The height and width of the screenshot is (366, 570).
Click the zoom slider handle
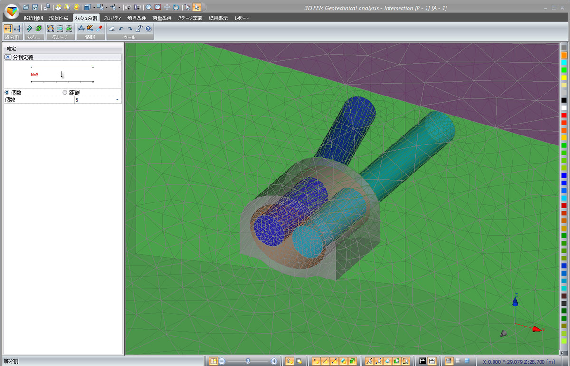click(x=248, y=361)
